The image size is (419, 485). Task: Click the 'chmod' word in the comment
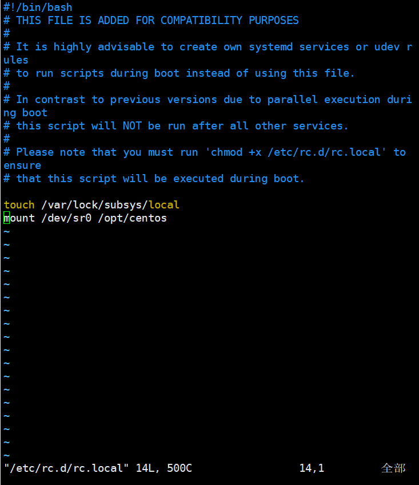click(x=226, y=152)
